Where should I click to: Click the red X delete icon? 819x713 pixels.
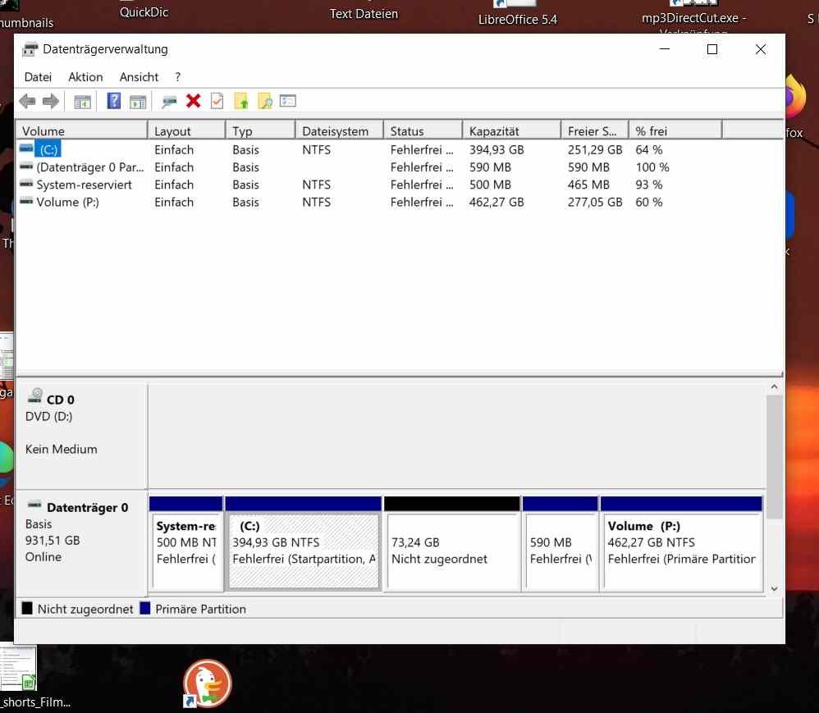point(194,101)
